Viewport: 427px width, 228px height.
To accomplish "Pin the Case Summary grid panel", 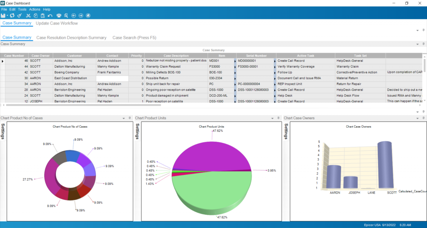I will [x=424, y=44].
